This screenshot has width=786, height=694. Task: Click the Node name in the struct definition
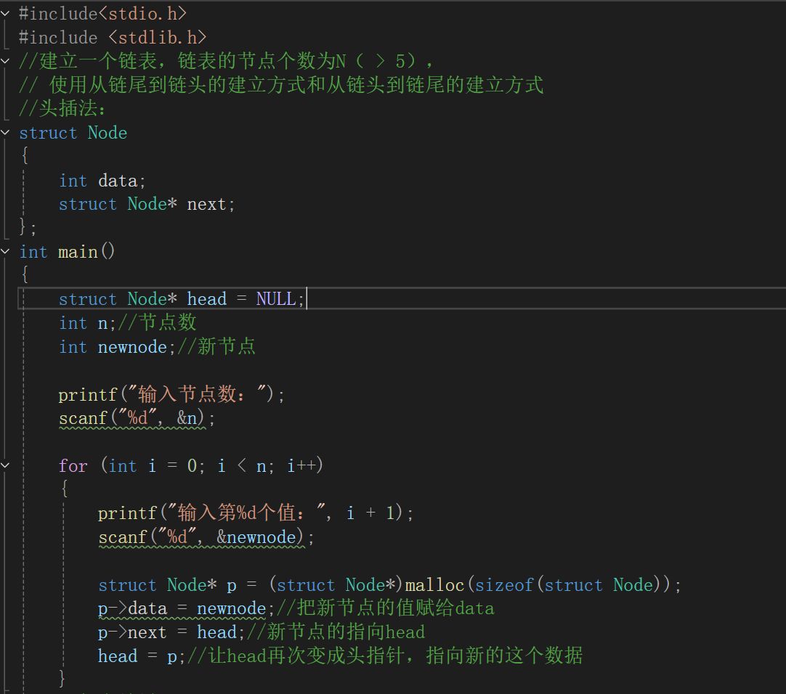(108, 133)
